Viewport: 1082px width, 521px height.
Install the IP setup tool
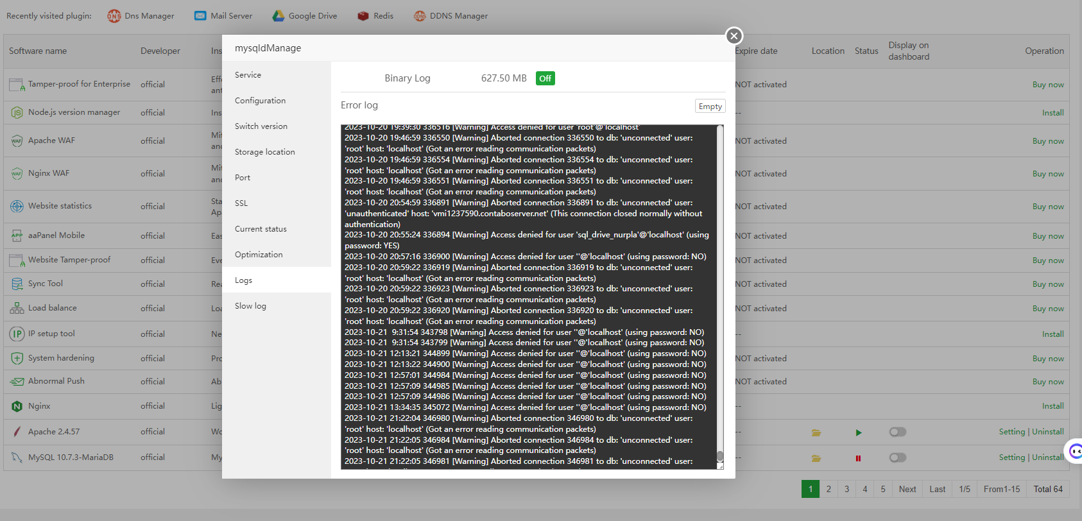click(1053, 334)
